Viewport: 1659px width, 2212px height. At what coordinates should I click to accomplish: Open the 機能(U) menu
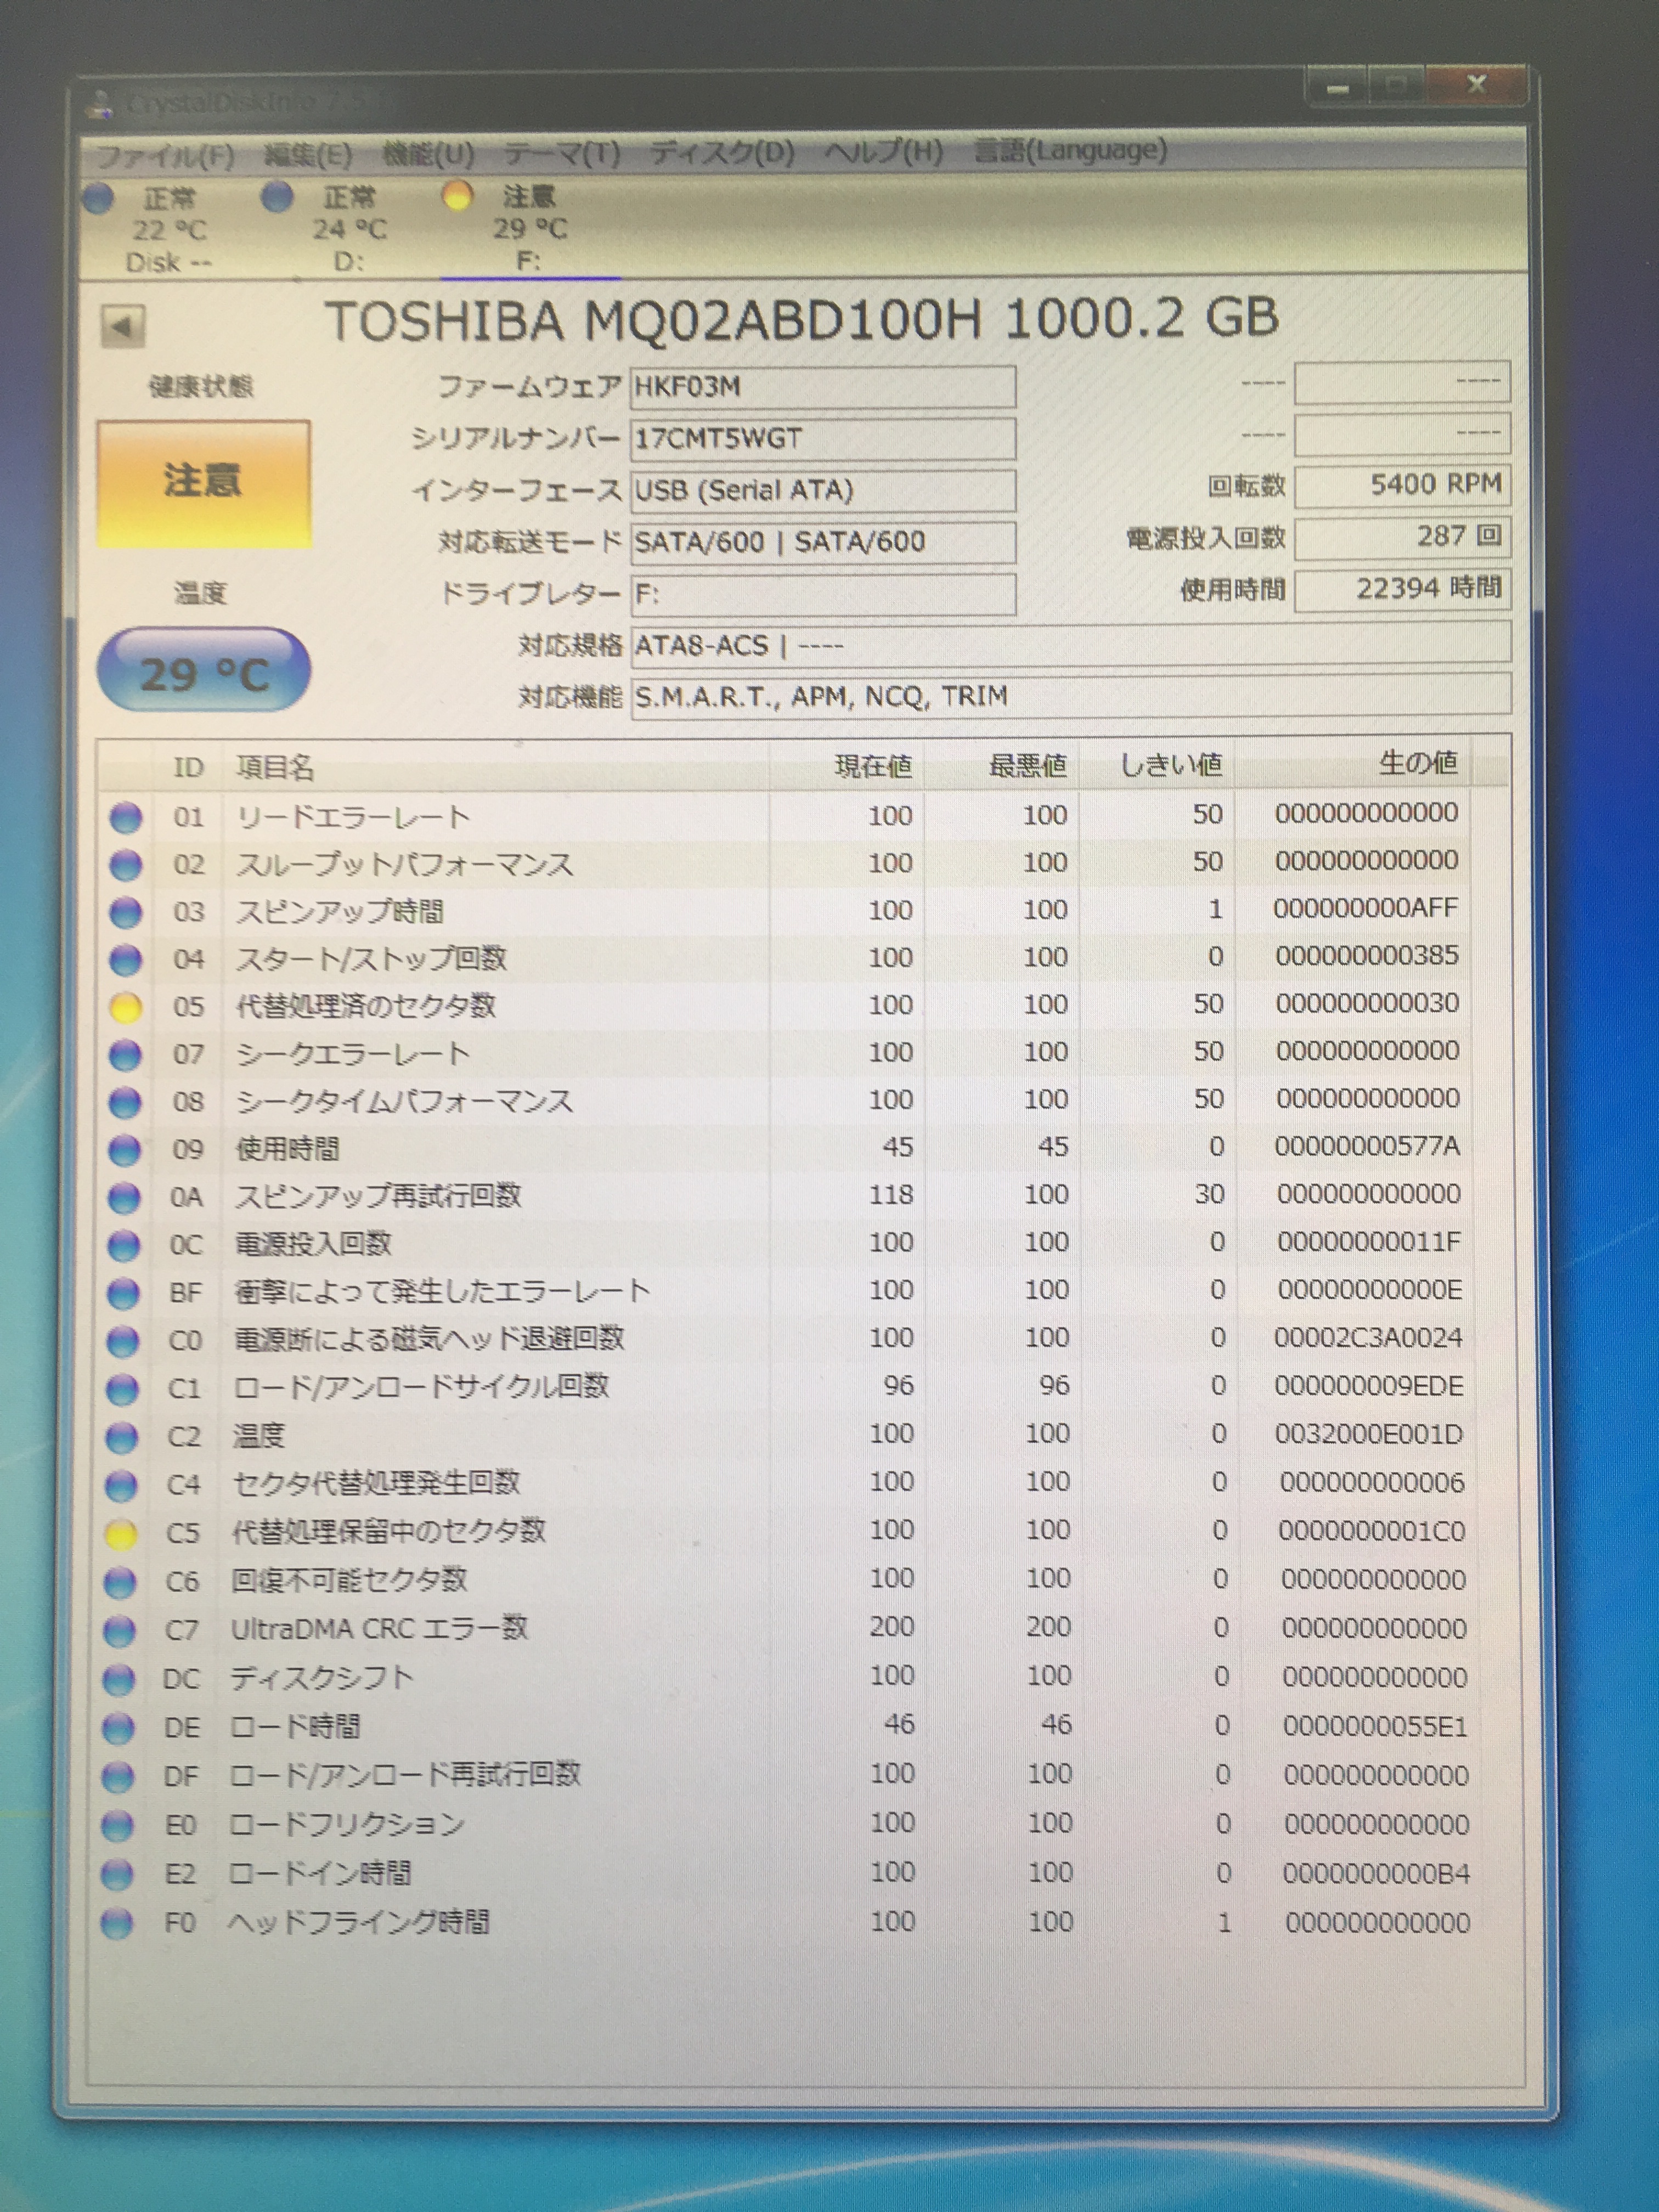[x=428, y=154]
